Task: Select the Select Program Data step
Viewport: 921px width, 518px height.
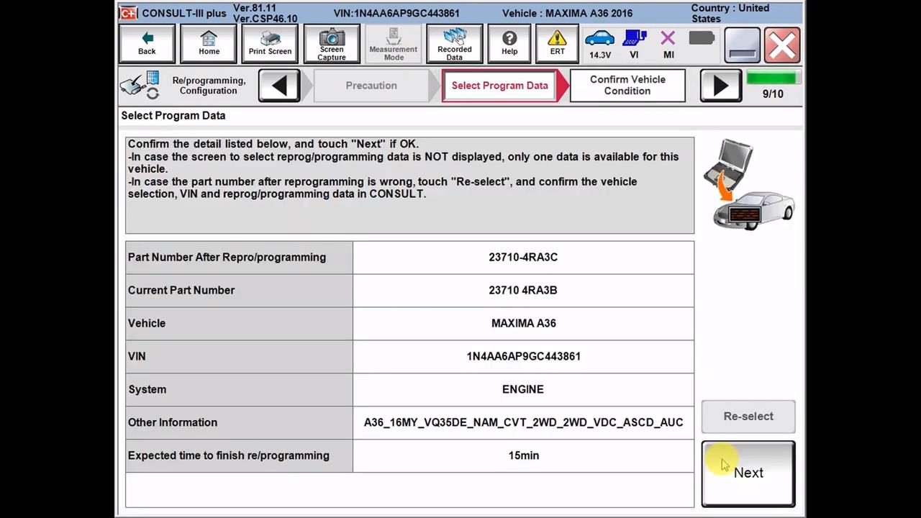Action: 500,86
